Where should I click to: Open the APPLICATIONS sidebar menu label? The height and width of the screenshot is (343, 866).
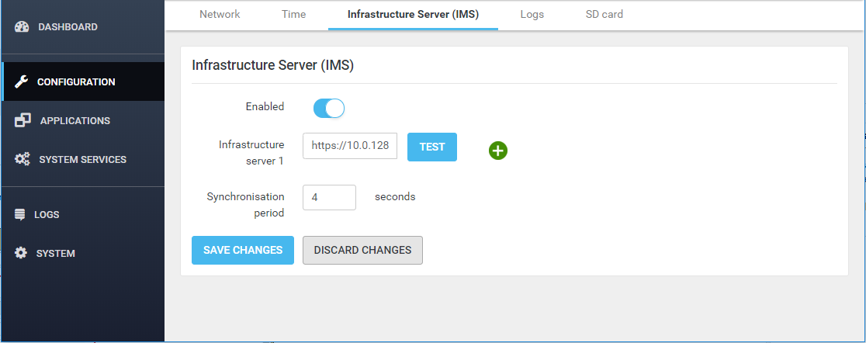coord(74,121)
